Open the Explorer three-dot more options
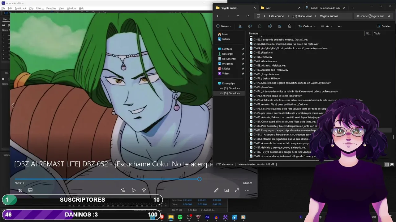 coord(340,26)
